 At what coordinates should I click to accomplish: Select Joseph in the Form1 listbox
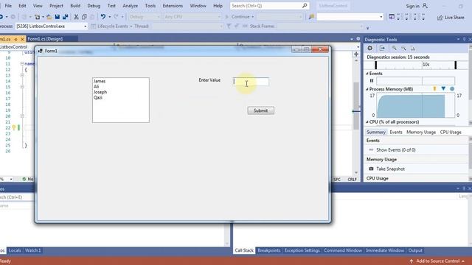(100, 92)
